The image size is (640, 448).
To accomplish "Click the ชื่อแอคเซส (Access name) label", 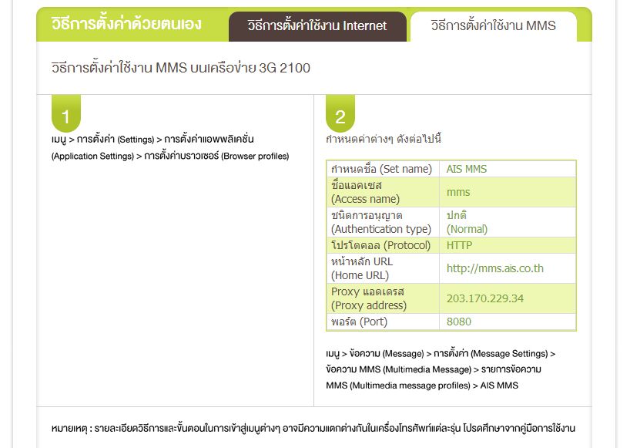I will (x=365, y=192).
